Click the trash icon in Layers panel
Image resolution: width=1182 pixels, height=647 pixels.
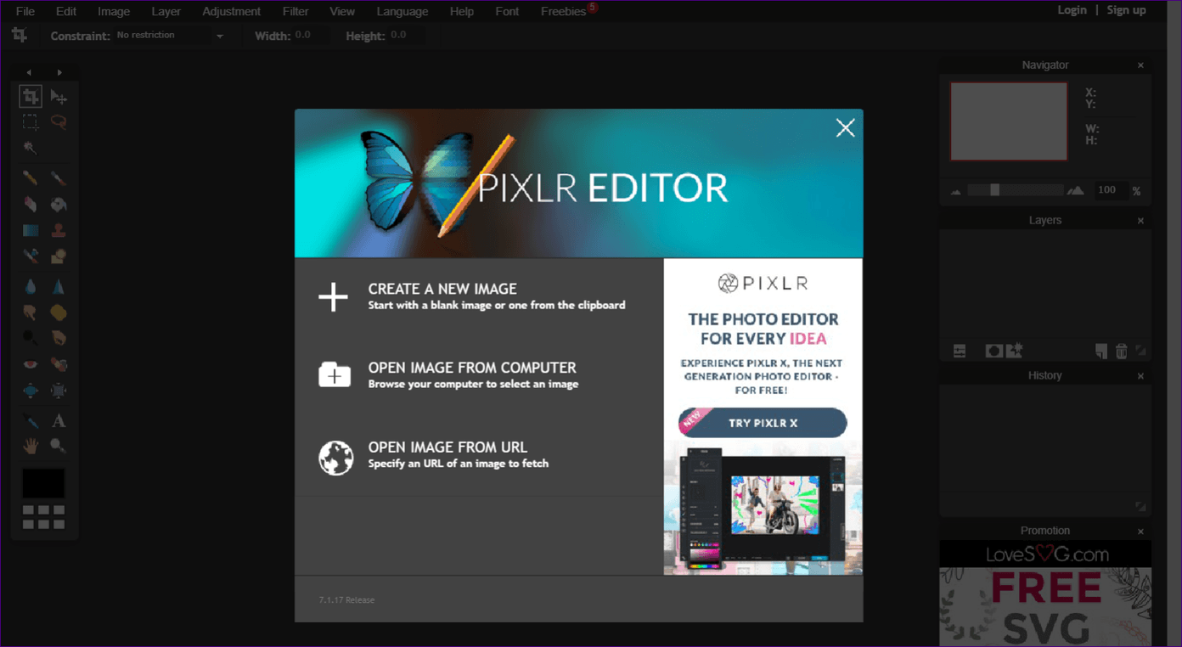(1121, 351)
